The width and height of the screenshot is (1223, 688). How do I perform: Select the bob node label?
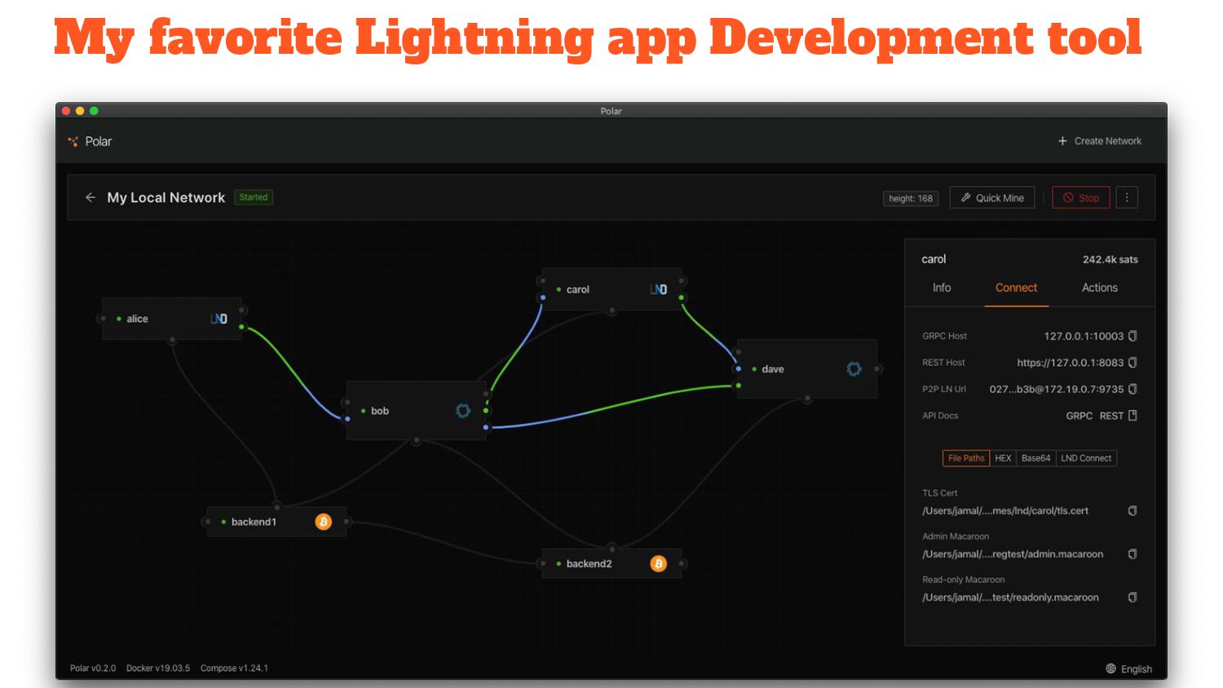click(380, 411)
